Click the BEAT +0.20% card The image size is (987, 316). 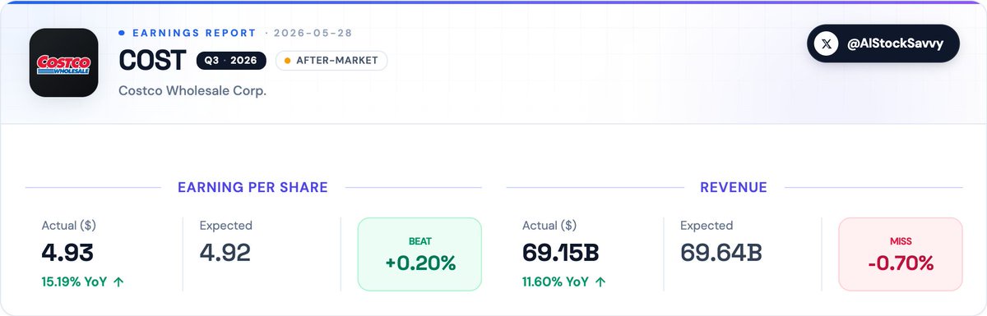coord(419,254)
